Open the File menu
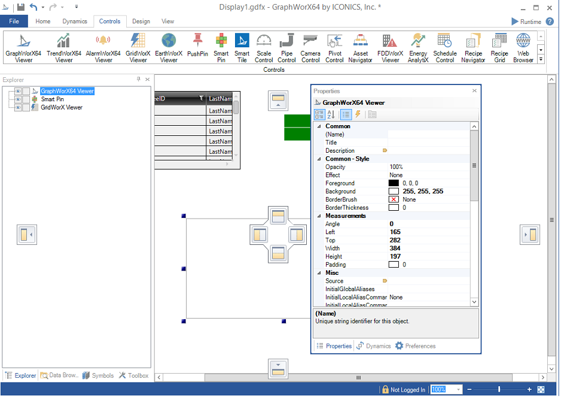Viewport: 561px width, 397px height. pyautogui.click(x=14, y=22)
